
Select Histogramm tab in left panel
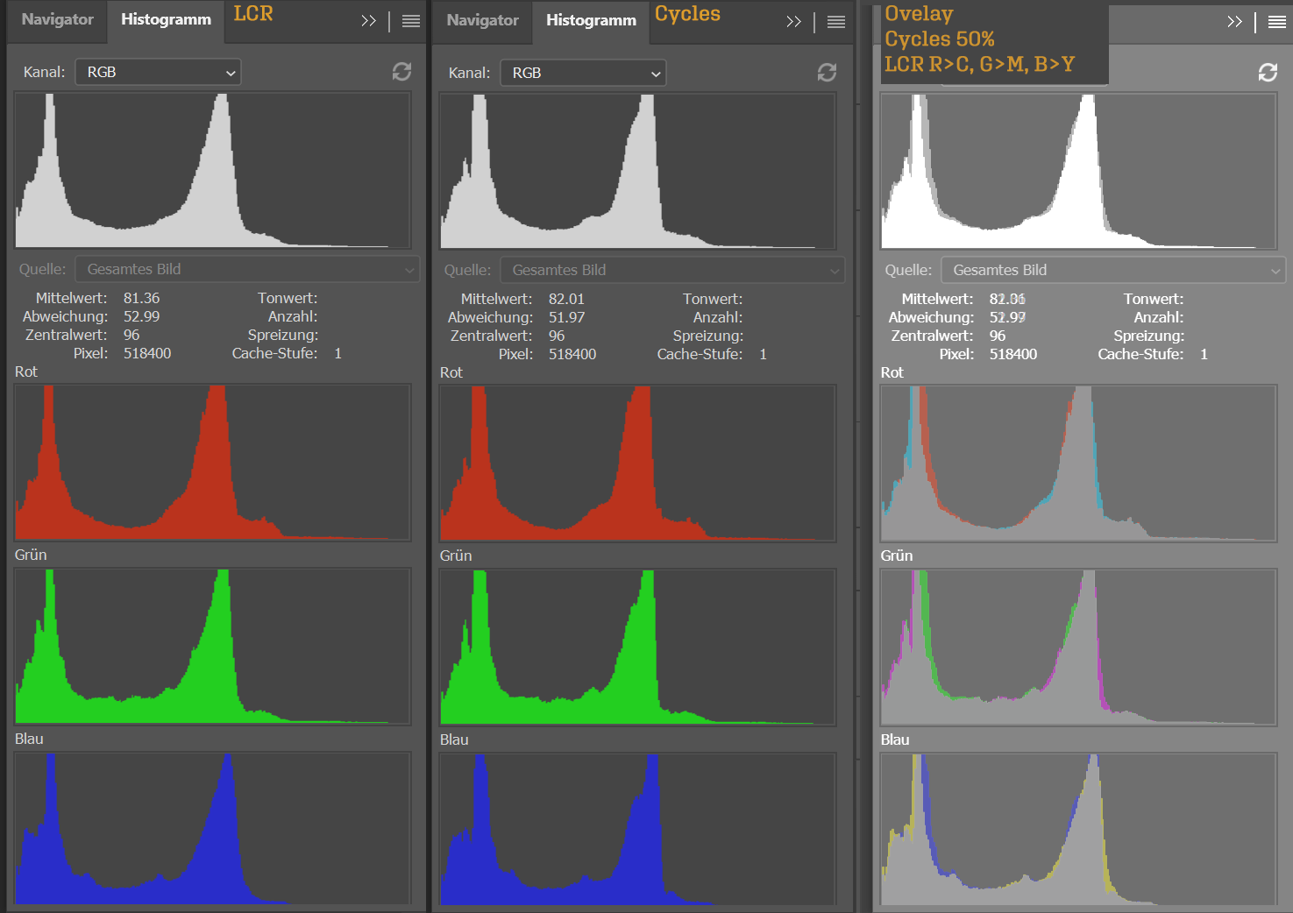(166, 19)
